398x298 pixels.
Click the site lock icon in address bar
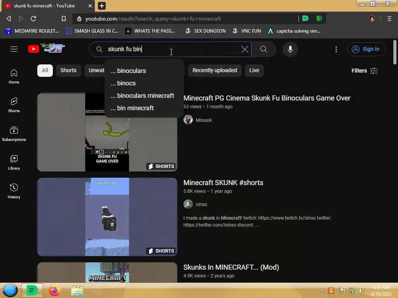pos(79,19)
